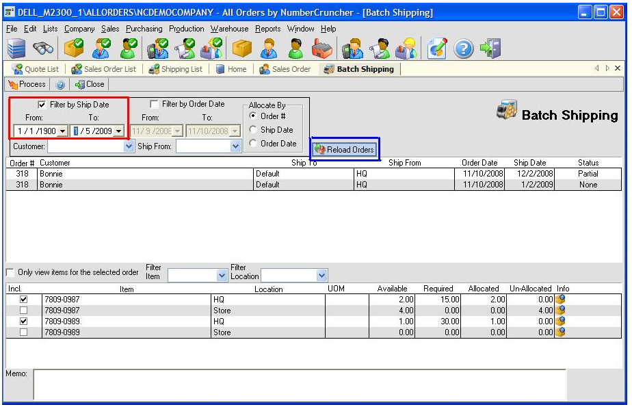Open info icon for 7809-0989 Store row
This screenshot has width=632, height=407.
[x=560, y=332]
